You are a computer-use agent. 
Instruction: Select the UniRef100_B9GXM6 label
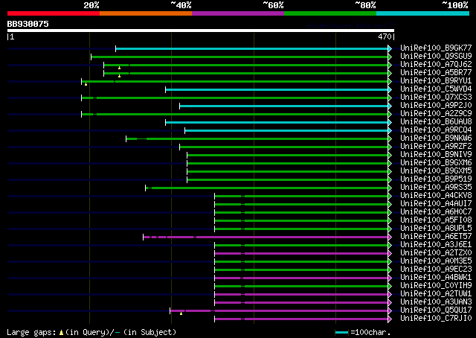[436, 162]
